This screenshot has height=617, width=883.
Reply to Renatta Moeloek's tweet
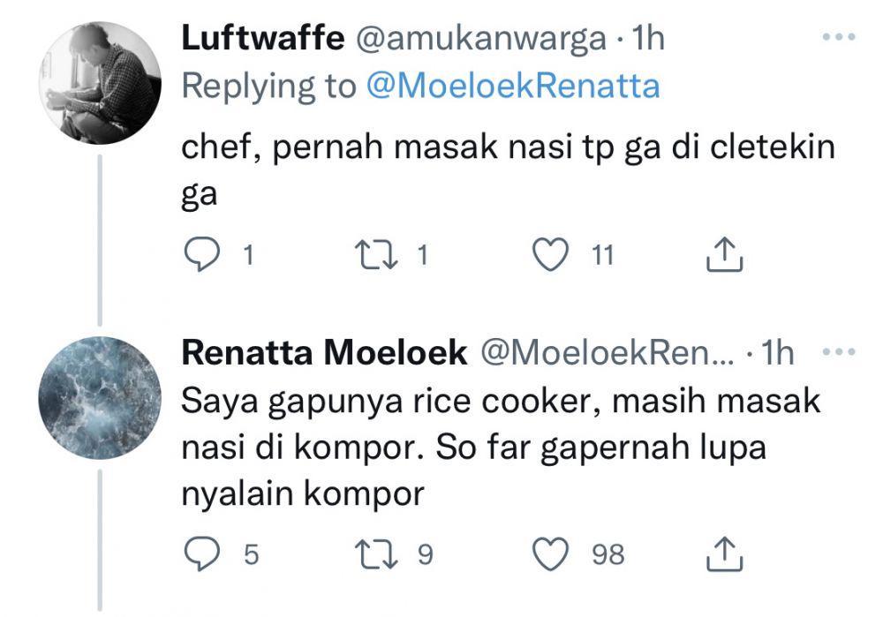click(201, 554)
